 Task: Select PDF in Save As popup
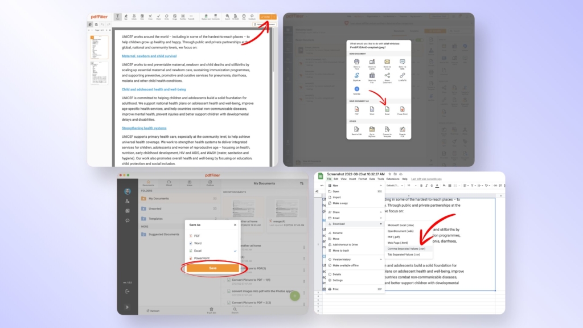(212, 236)
